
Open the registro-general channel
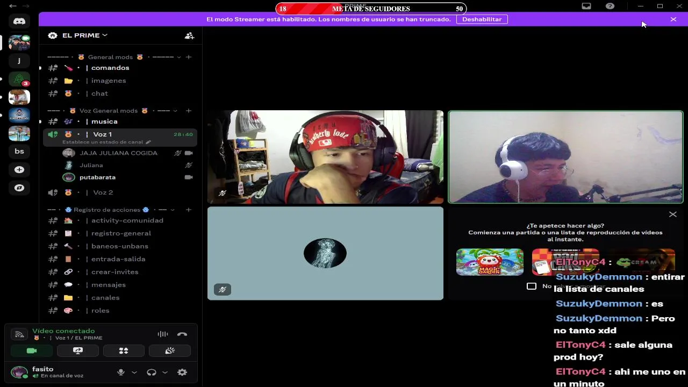[120, 233]
